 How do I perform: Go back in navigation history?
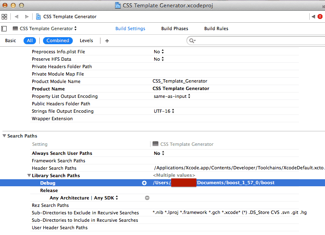click(17, 17)
